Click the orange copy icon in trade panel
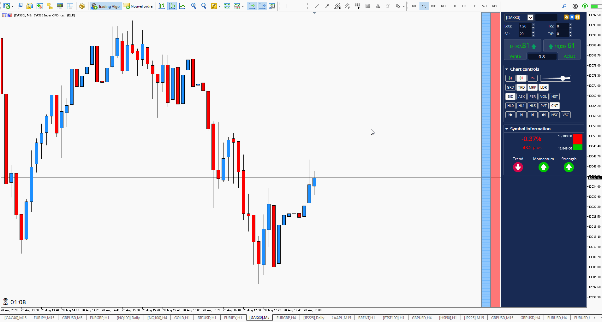The image size is (602, 322). coord(566,17)
